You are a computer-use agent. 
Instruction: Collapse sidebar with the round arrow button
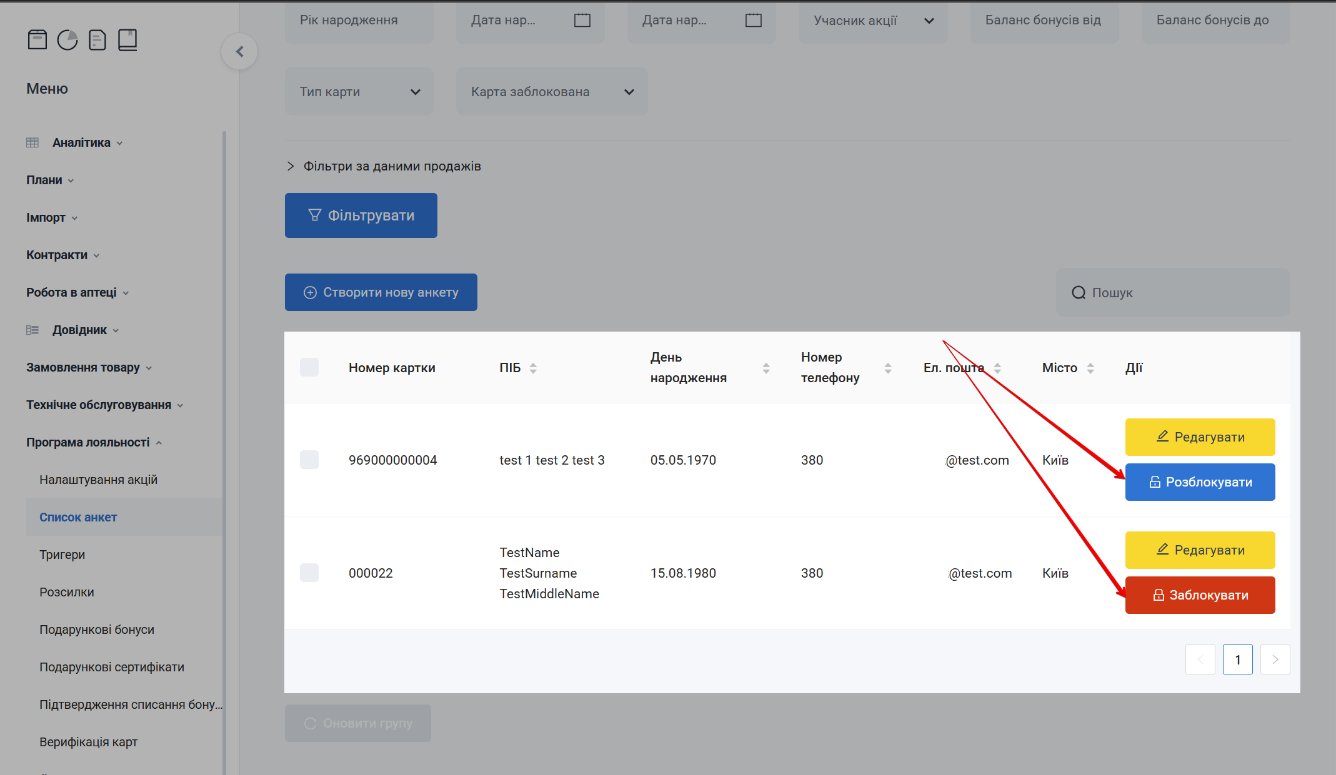pos(239,51)
